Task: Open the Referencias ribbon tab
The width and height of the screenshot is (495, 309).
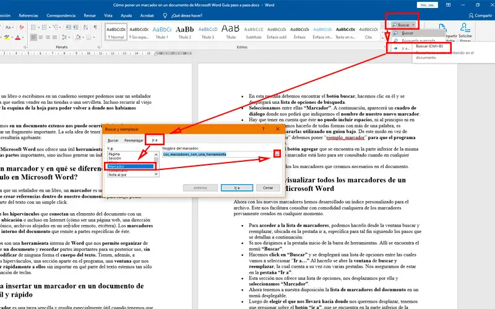Action: [x=28, y=15]
